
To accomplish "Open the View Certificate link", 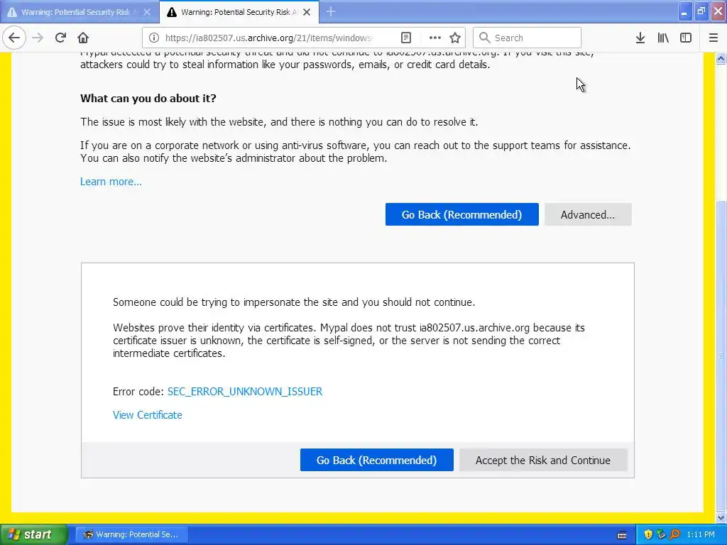I will 148,415.
